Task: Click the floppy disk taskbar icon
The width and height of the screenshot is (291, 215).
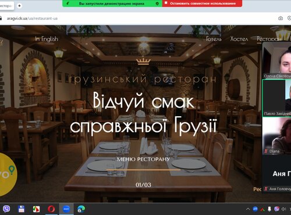Action: coord(21,209)
